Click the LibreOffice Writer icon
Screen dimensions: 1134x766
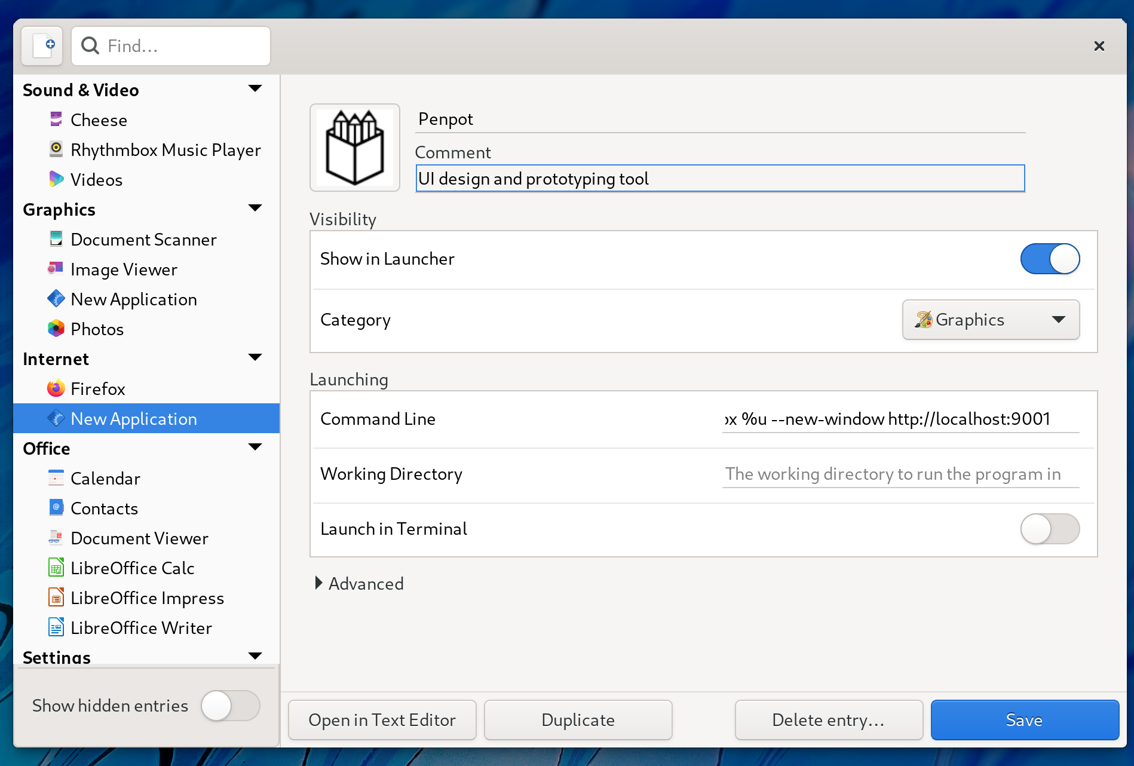pyautogui.click(x=56, y=627)
